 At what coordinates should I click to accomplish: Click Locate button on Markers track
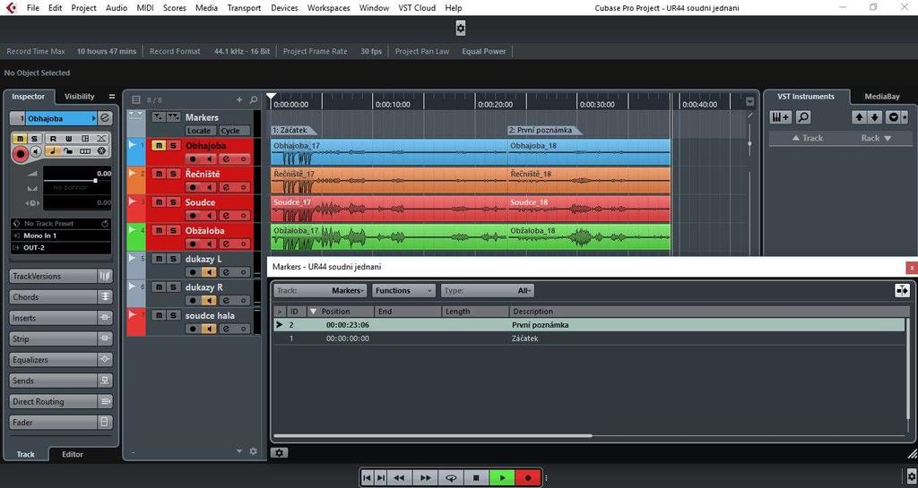point(199,131)
